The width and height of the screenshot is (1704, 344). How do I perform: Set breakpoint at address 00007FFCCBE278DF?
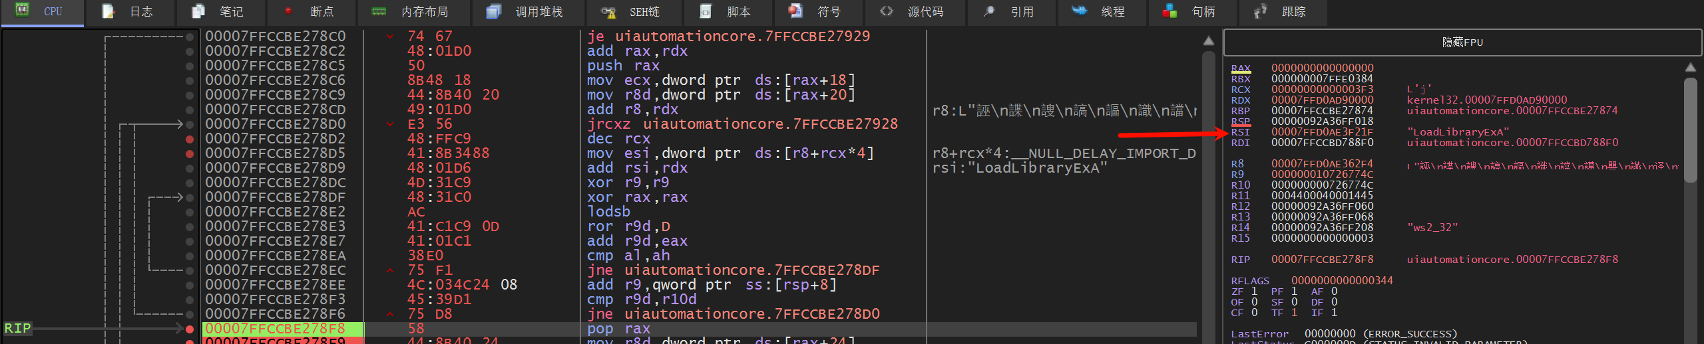(x=190, y=197)
